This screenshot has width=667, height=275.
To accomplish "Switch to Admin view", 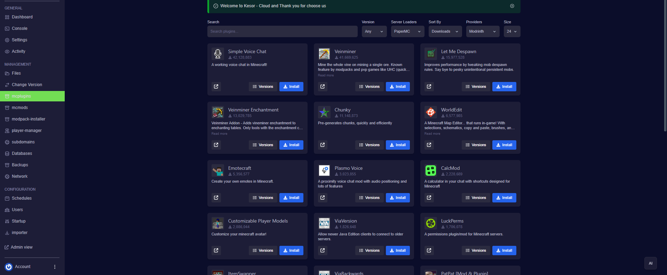I will [x=18, y=247].
